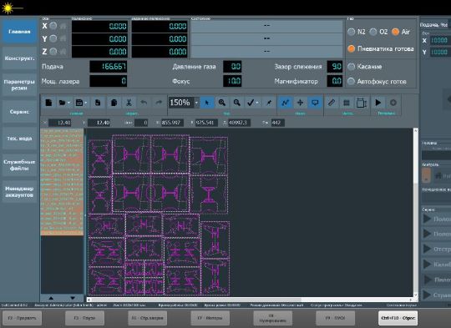Undo with the left curved arrow
The width and height of the screenshot is (451, 328).
pos(144,103)
